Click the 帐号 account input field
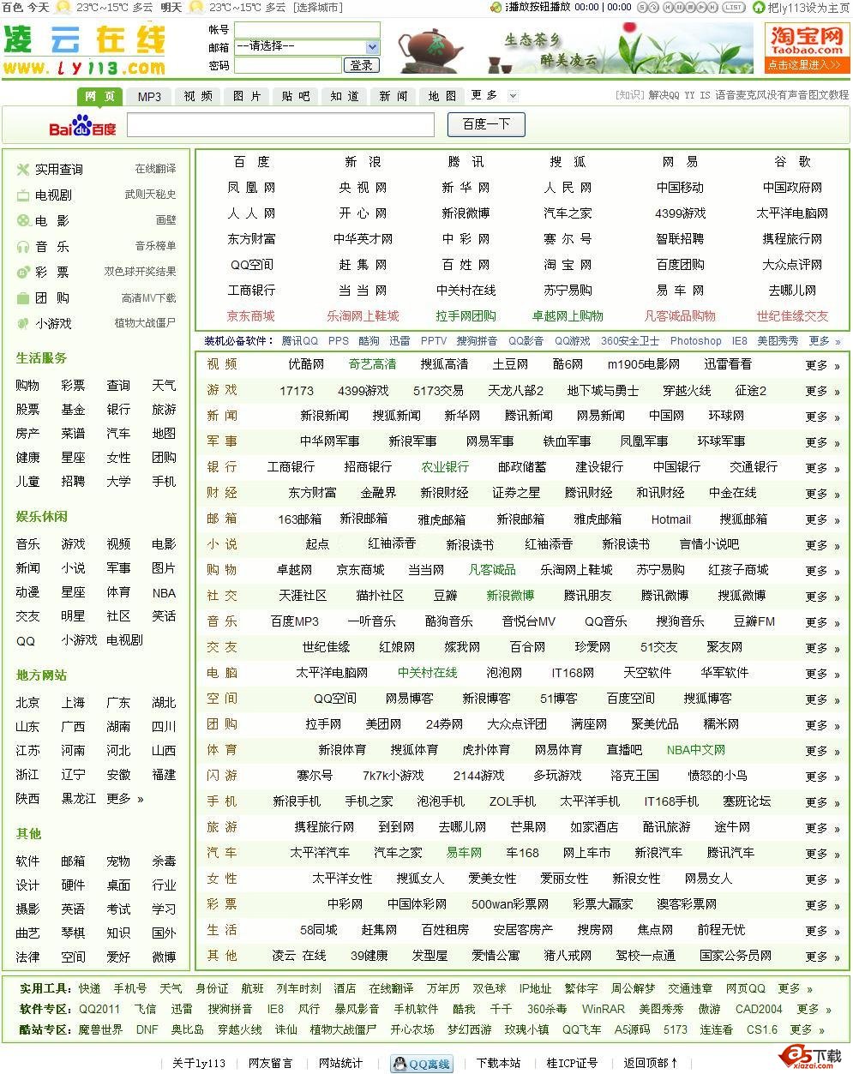This screenshot has height=1074, width=853. coord(307,29)
